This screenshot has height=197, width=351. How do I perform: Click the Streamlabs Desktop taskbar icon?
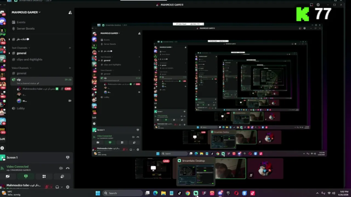(196, 193)
